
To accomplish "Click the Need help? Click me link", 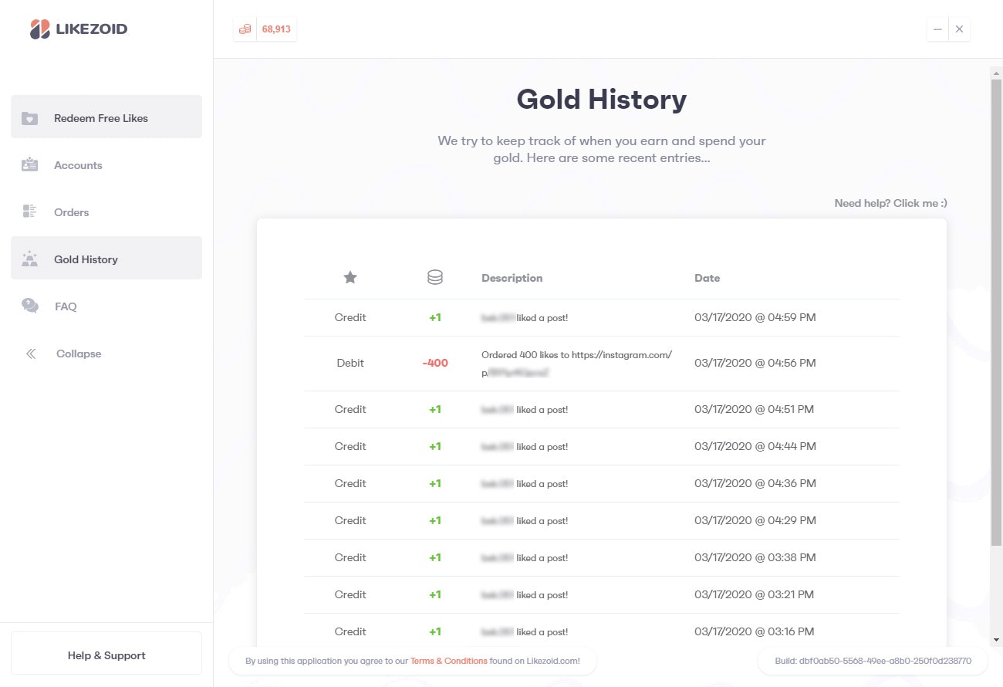I will click(x=890, y=203).
